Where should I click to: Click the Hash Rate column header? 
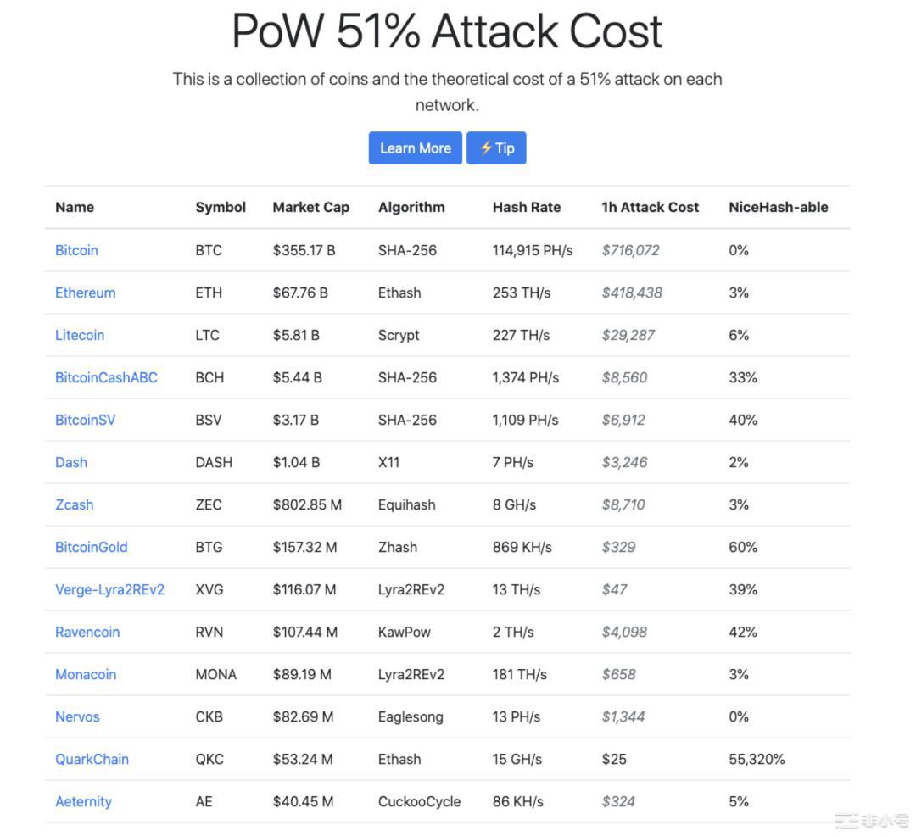point(526,207)
